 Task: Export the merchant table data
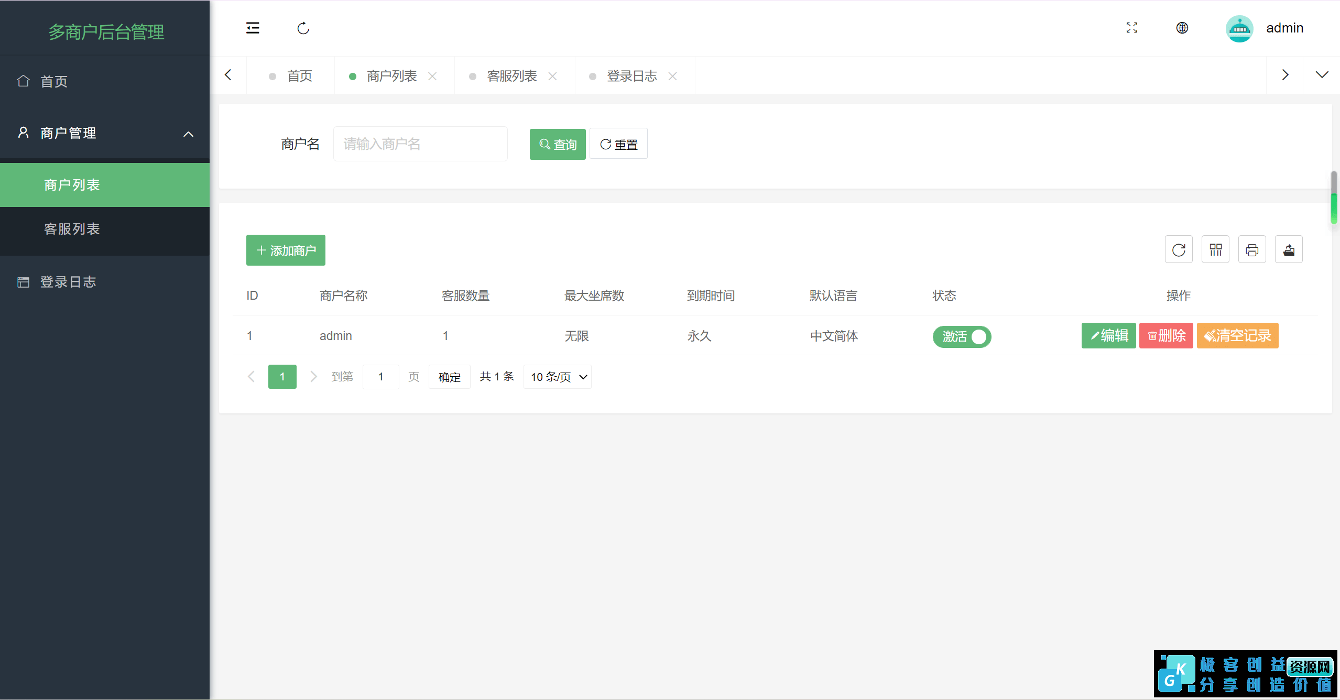tap(1289, 249)
